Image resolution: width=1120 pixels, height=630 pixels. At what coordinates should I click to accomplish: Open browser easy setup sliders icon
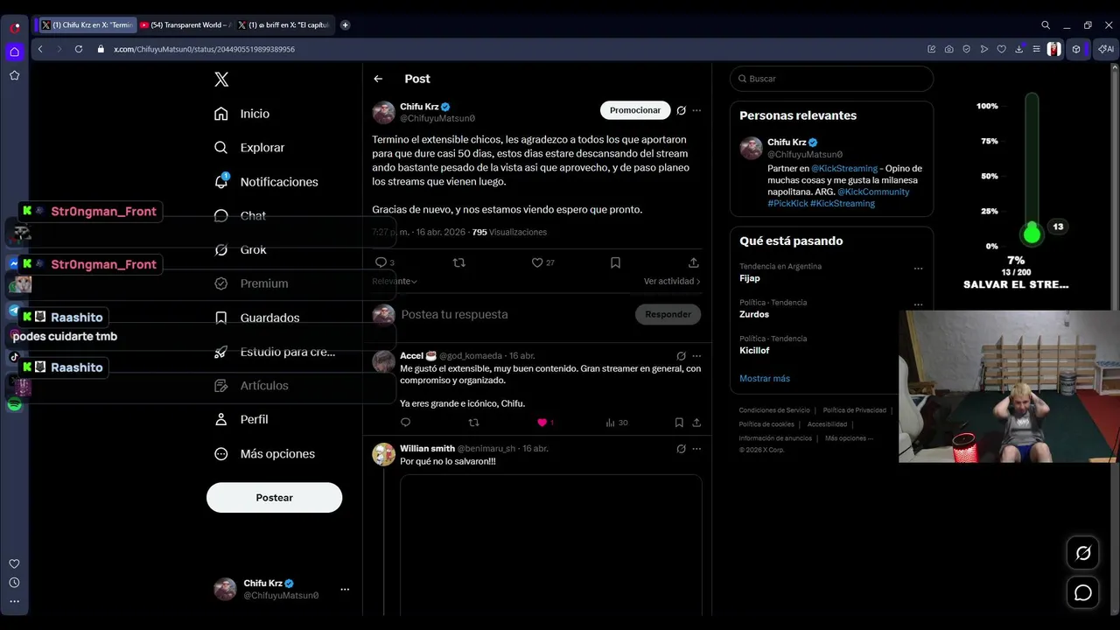click(1037, 49)
